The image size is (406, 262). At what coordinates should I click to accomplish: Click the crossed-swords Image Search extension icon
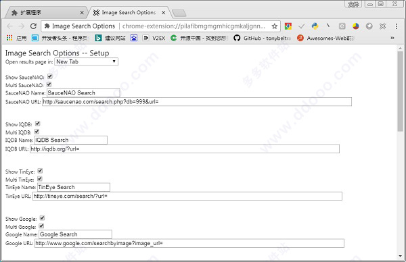(383, 26)
